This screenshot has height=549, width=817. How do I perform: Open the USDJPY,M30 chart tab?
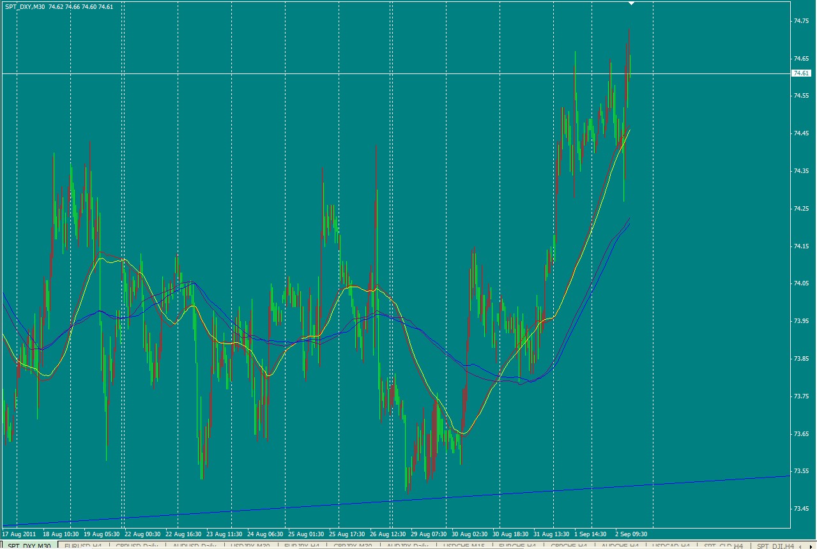tap(250, 546)
